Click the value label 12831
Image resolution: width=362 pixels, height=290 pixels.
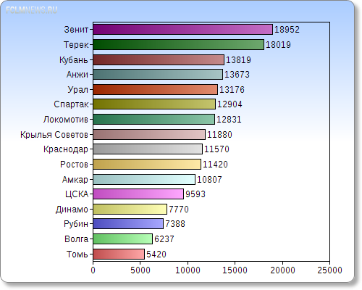click(x=229, y=120)
